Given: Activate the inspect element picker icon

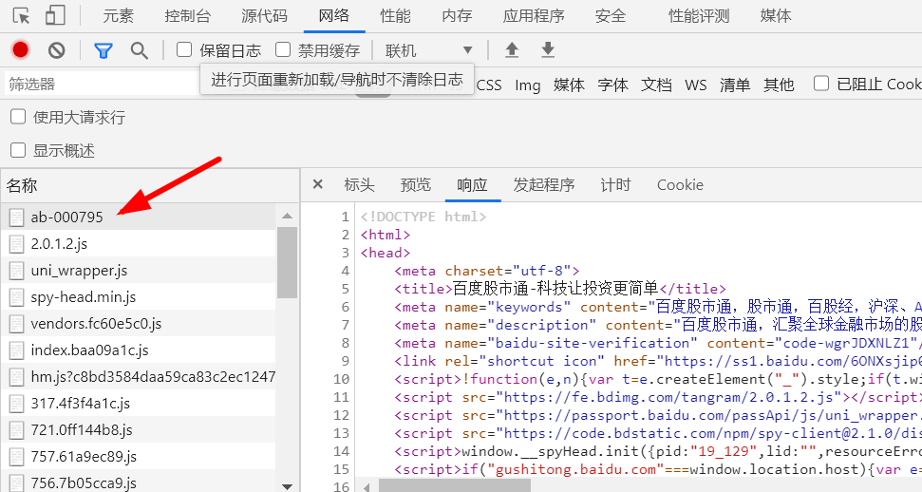Looking at the screenshot, I should (x=21, y=16).
